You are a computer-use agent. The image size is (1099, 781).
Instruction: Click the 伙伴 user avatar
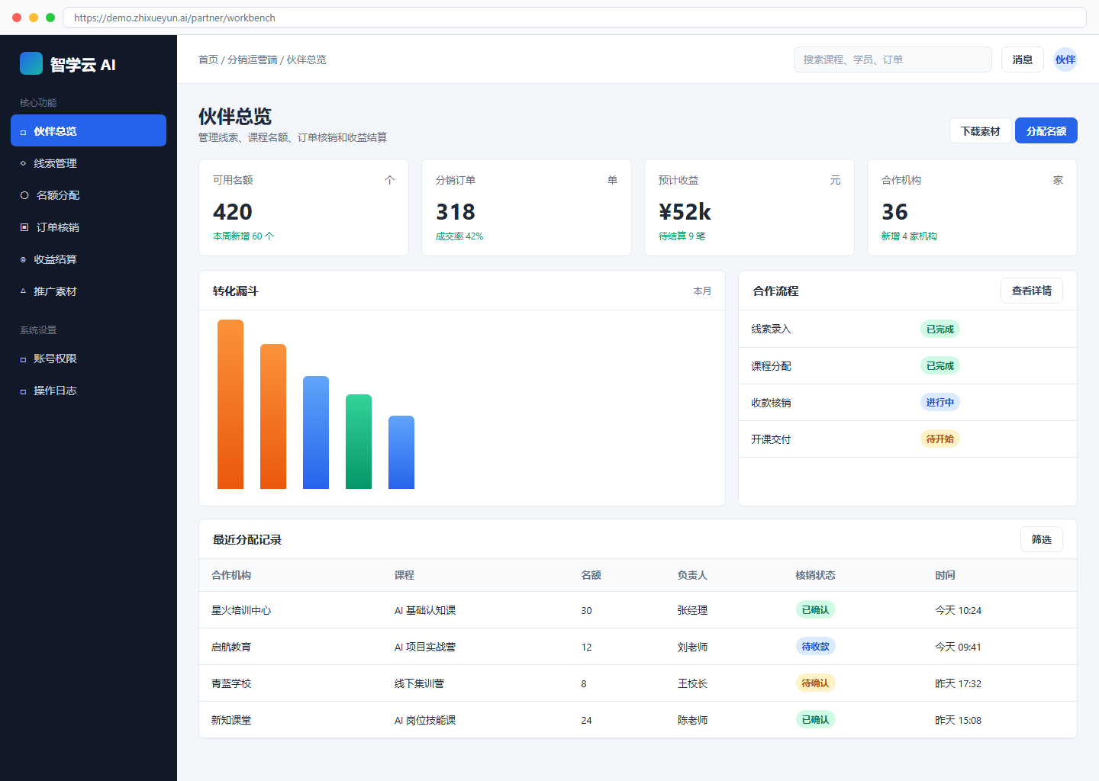tap(1065, 59)
